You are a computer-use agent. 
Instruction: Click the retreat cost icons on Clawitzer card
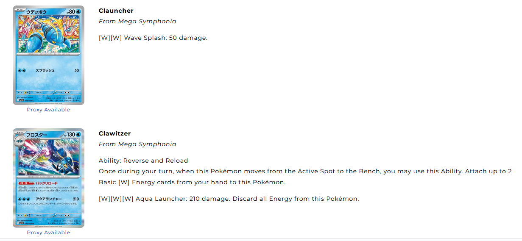click(66, 215)
